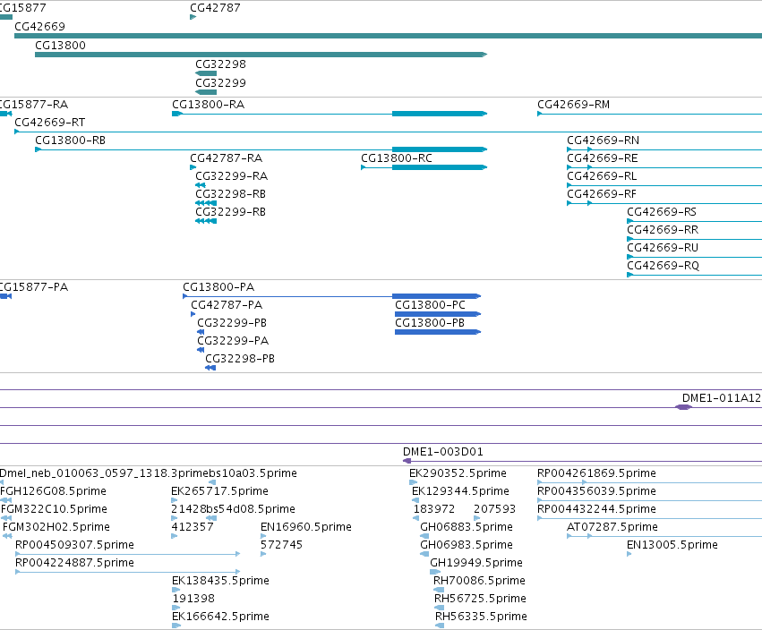
Task: Click the RP004261869.5prime EST label
Action: point(596,473)
